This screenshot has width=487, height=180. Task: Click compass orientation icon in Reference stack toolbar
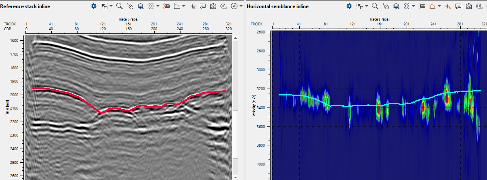[x=234, y=6]
